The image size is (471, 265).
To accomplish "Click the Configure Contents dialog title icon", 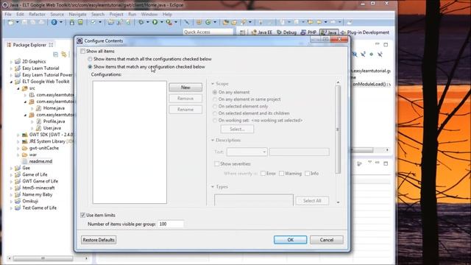I will pos(79,40).
